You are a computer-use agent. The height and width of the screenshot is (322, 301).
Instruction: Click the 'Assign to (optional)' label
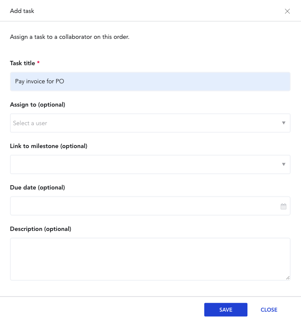(38, 105)
